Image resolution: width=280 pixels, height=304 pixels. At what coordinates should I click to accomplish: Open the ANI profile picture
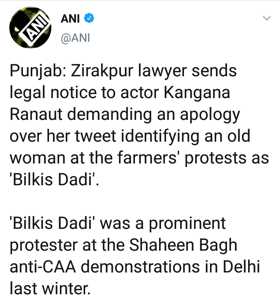click(30, 29)
